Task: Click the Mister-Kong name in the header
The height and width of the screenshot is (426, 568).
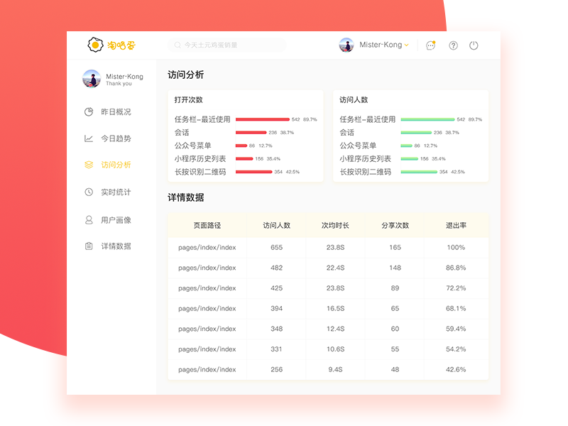Action: tap(381, 45)
